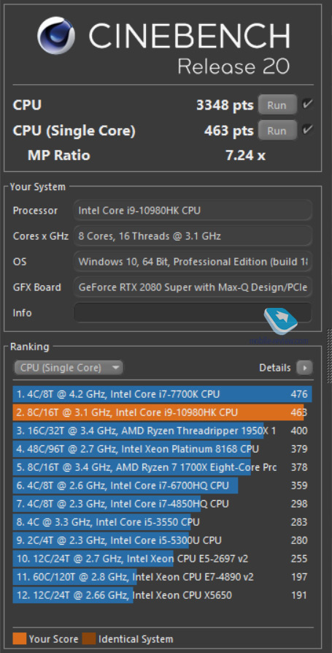Run the CPU (Single Core) benchmark

pos(277,130)
